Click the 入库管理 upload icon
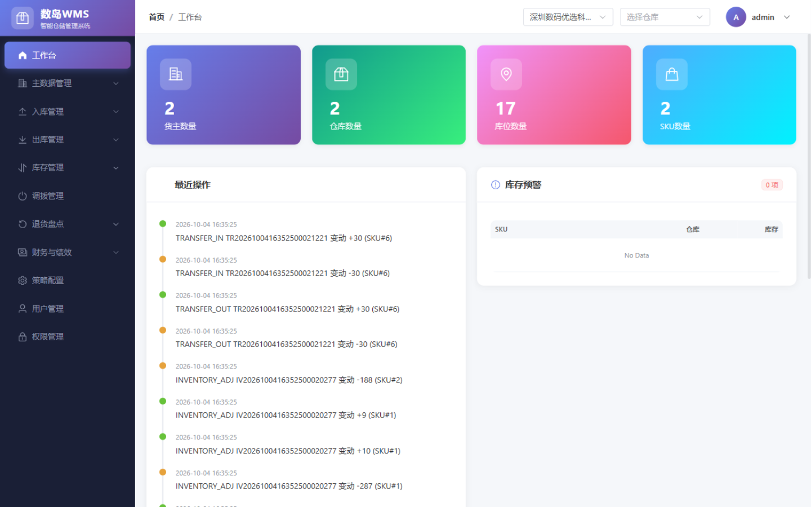811x507 pixels. (x=23, y=112)
